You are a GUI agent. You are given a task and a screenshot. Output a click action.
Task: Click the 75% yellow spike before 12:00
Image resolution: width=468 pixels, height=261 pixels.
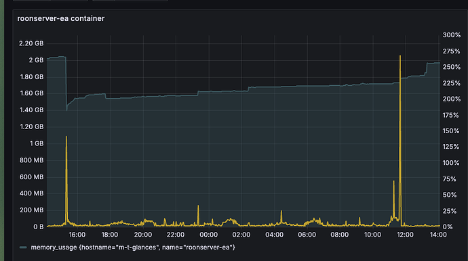(393, 181)
